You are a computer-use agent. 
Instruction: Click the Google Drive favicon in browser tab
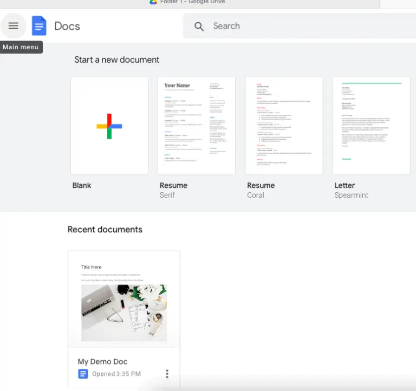click(153, 2)
